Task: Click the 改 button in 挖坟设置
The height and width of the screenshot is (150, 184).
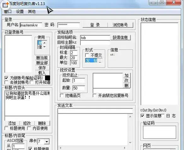Action: pyautogui.click(x=127, y=81)
